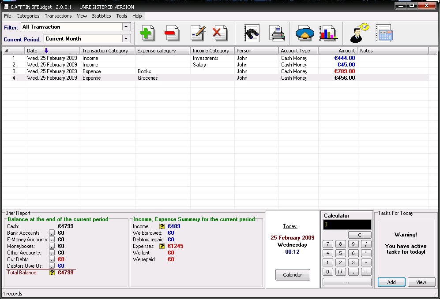Click the application icon in title bar
This screenshot has width=440, height=299.
6,7
